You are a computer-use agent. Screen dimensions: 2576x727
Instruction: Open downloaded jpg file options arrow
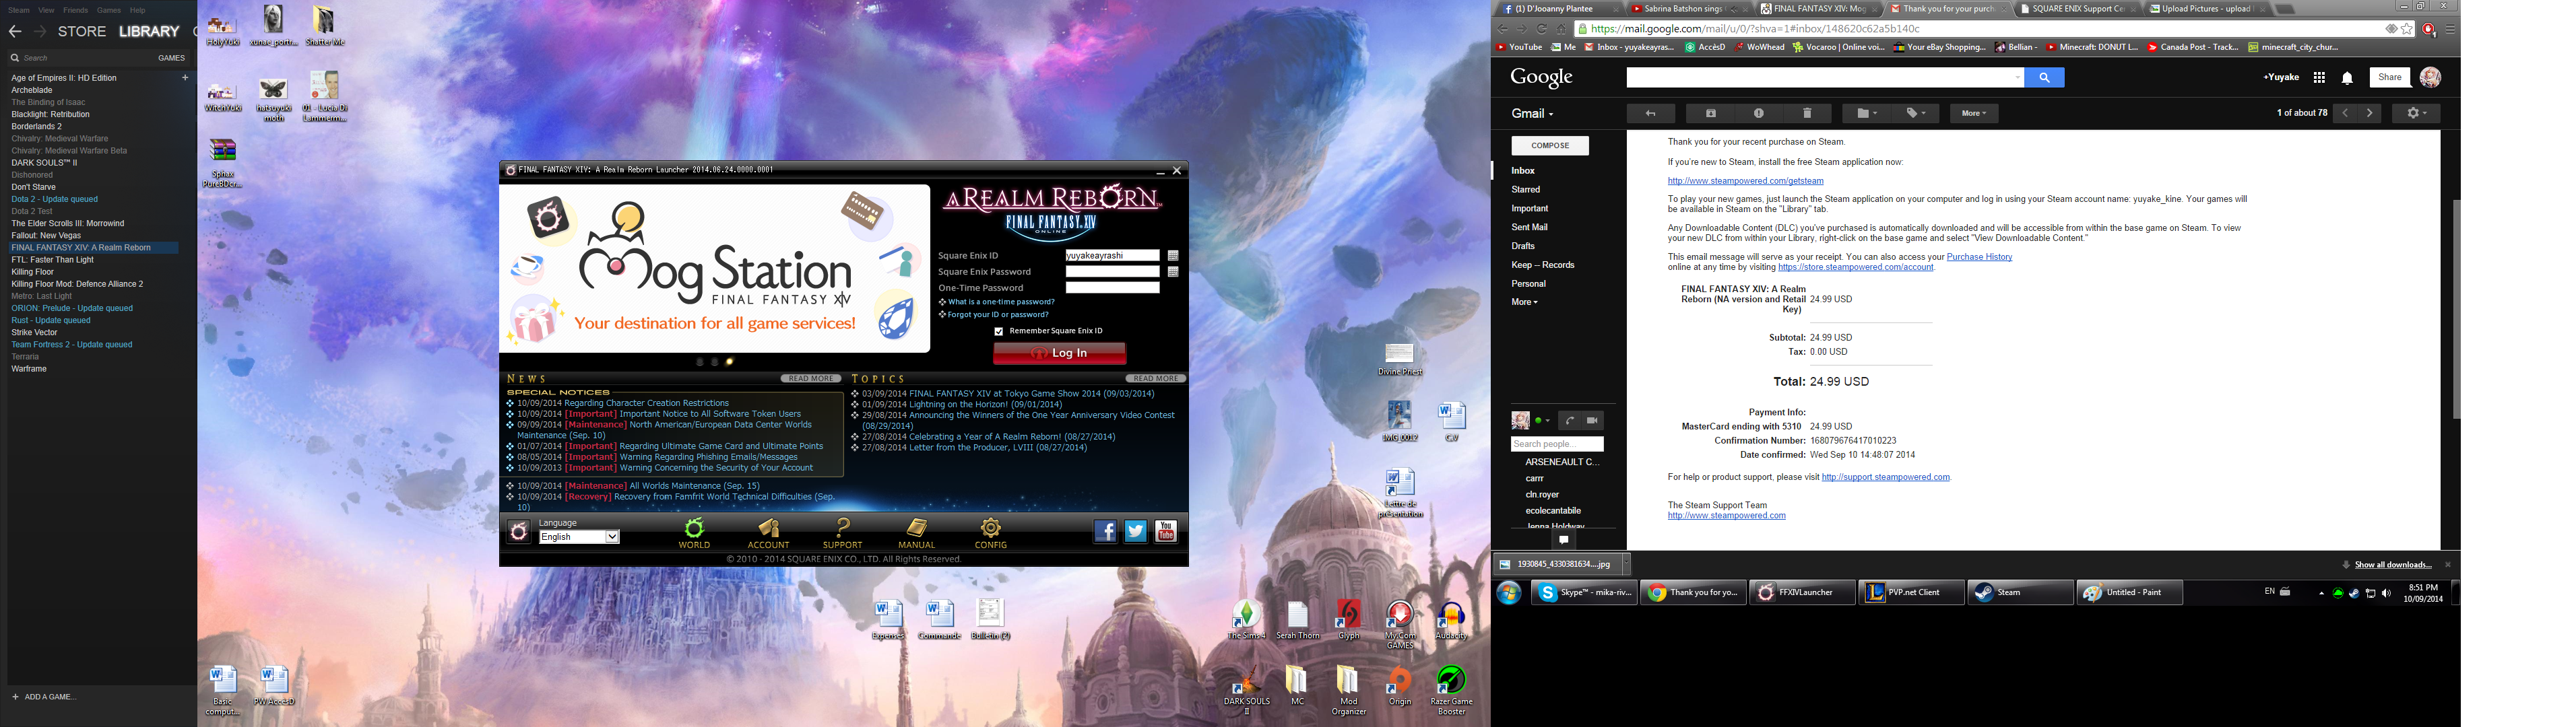click(1626, 564)
